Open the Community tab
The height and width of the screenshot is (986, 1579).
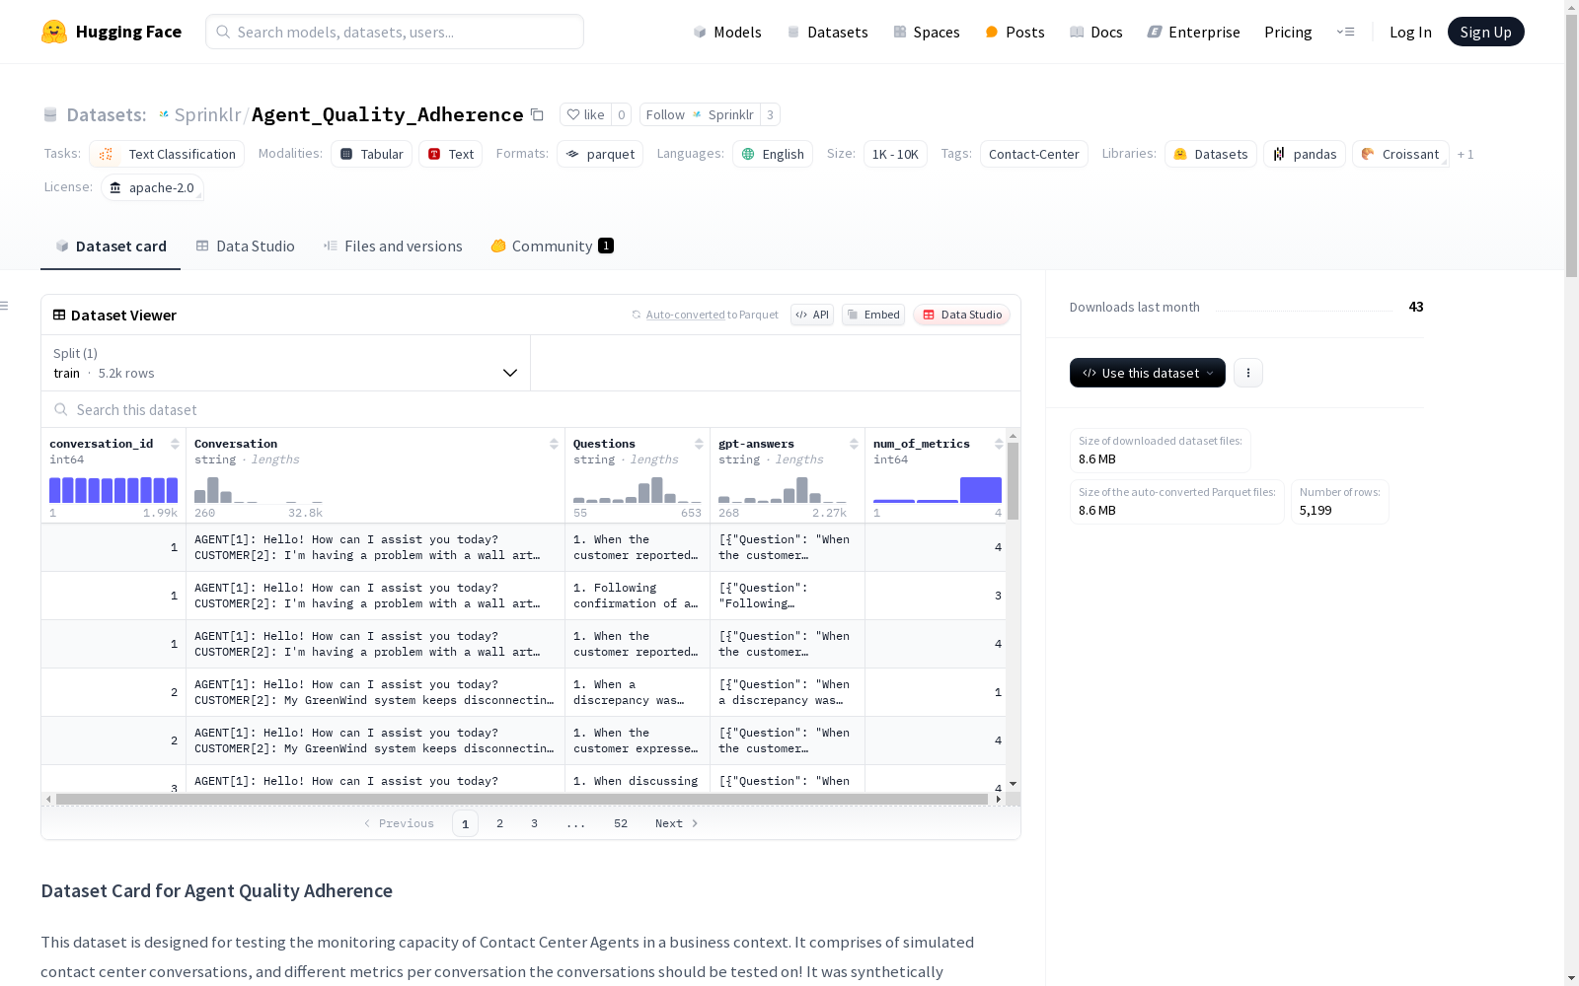coord(553,246)
